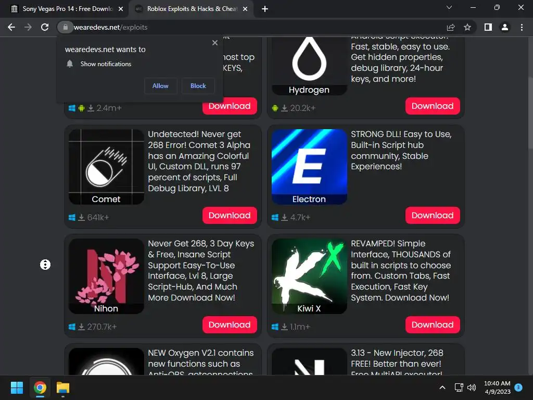
Task: Open Chrome from the taskbar
Action: (40, 387)
